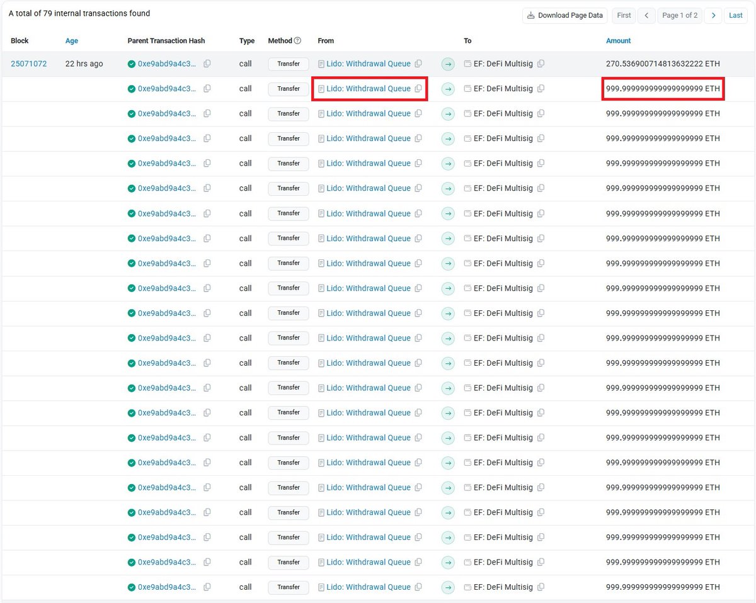Click the To column header
756x603 pixels.
coord(467,41)
